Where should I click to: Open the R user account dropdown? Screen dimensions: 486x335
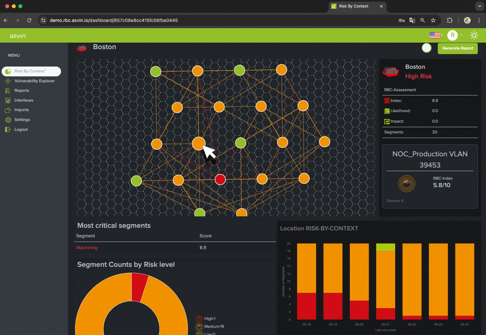click(x=453, y=35)
